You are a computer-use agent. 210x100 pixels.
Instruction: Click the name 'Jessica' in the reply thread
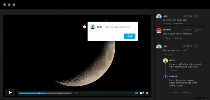173,76
